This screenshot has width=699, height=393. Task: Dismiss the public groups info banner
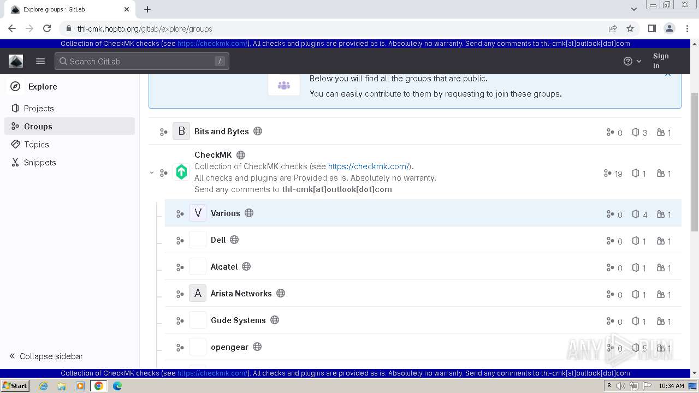[668, 74]
